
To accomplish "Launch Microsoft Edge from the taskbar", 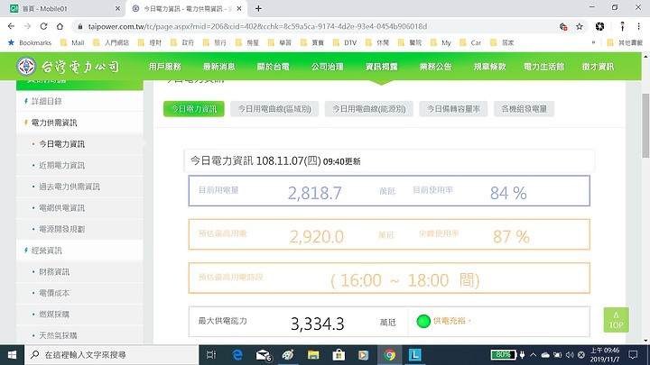I will pyautogui.click(x=237, y=355).
